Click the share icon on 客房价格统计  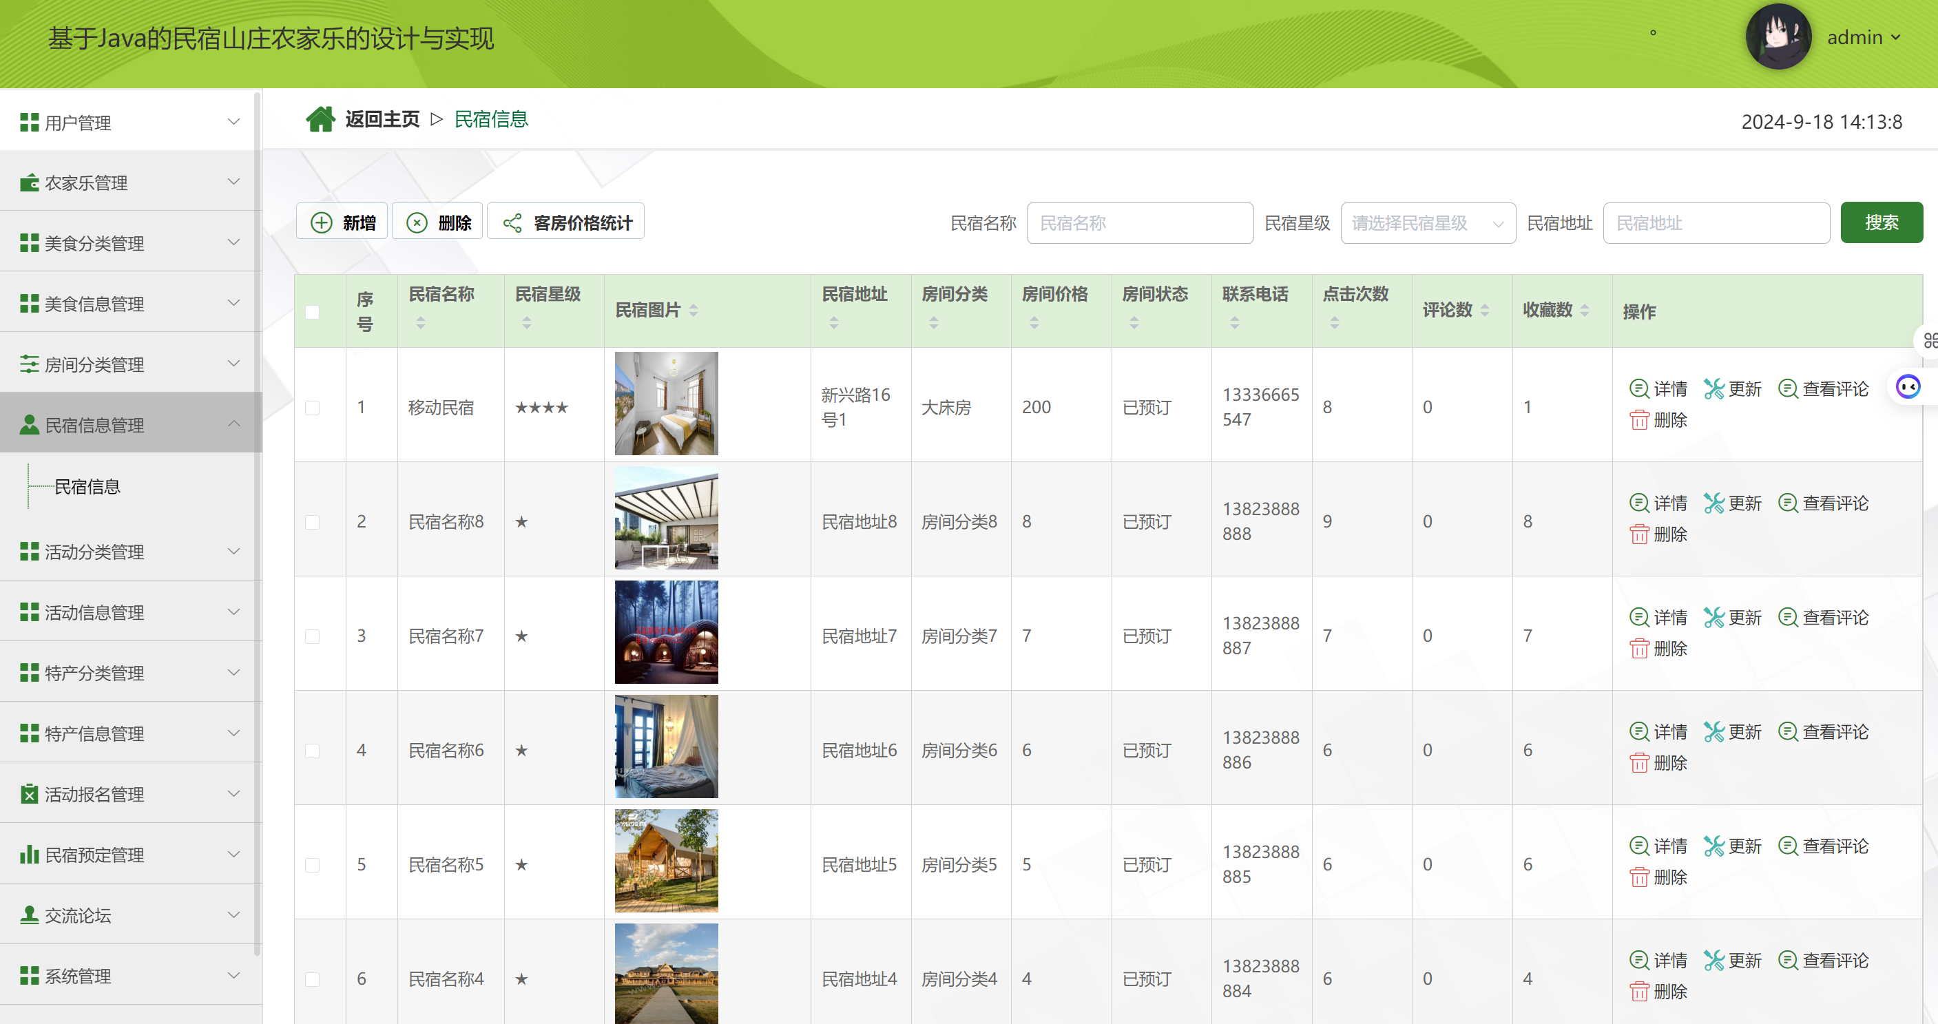512,222
